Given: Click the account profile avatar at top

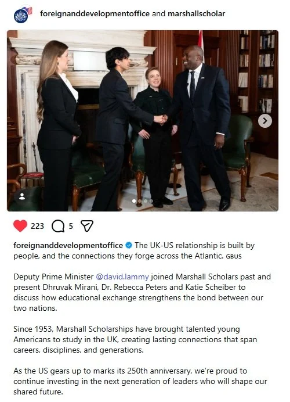Looking at the screenshot, I should click(x=21, y=15).
